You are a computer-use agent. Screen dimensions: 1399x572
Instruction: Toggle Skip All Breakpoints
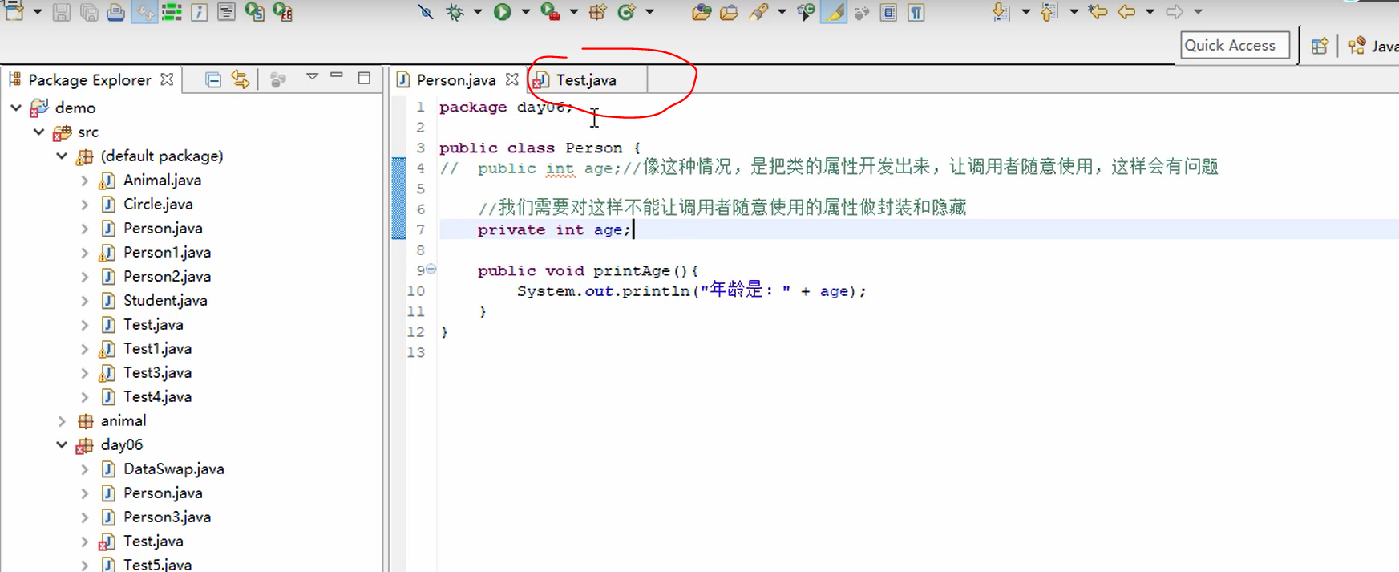pyautogui.click(x=426, y=11)
